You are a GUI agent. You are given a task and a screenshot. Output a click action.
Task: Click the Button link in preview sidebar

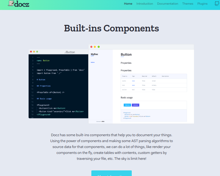click(x=93, y=62)
